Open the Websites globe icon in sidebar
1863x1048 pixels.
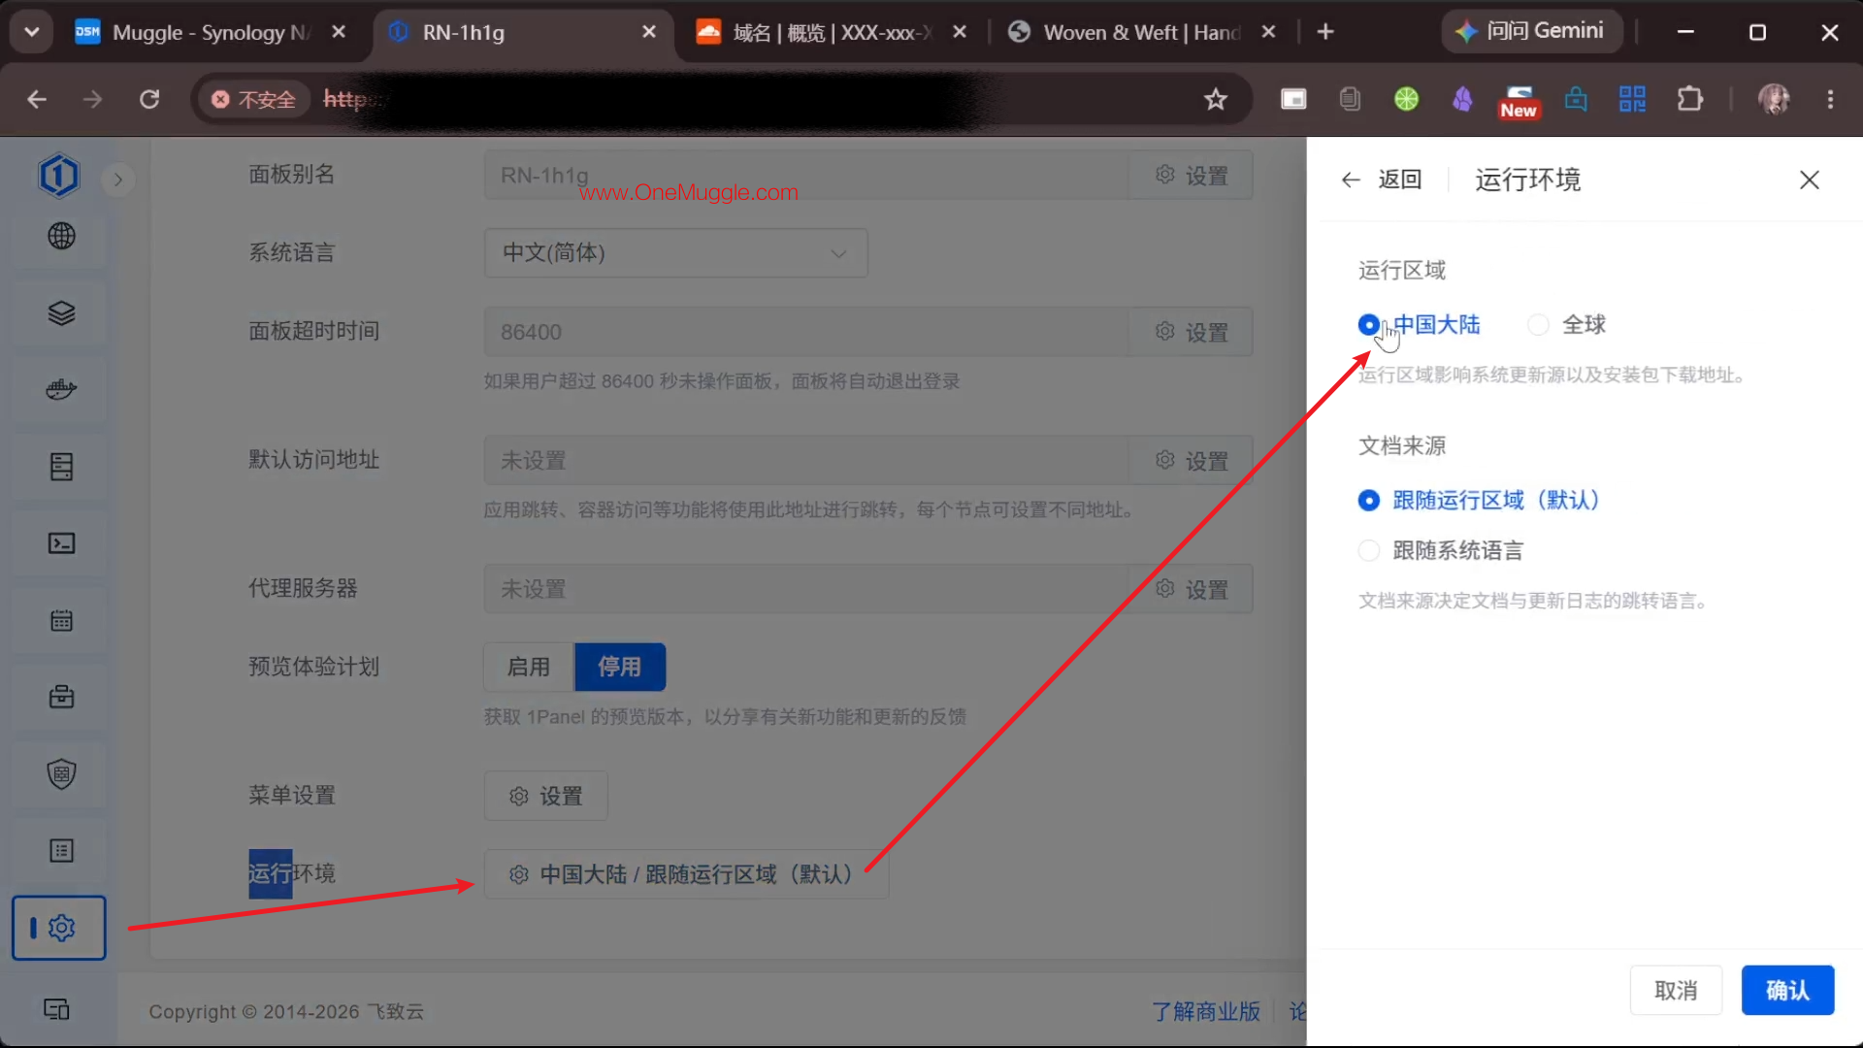point(61,236)
